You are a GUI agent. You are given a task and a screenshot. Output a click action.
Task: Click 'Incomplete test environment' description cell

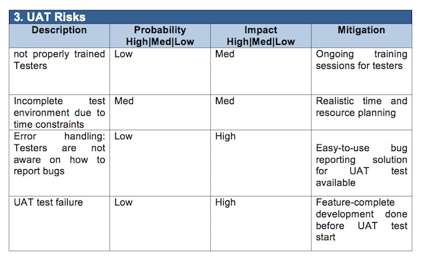coord(59,113)
